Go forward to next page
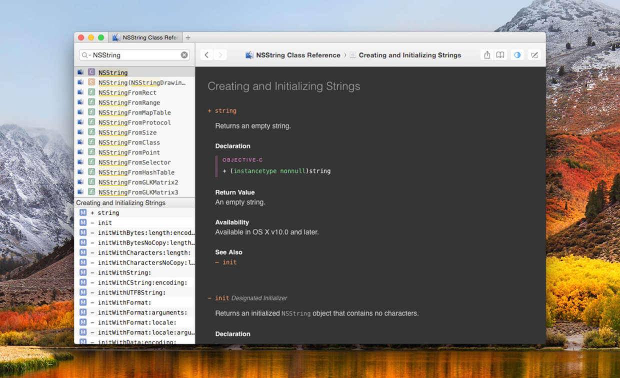Screen dimensions: 620x378 tap(220, 55)
